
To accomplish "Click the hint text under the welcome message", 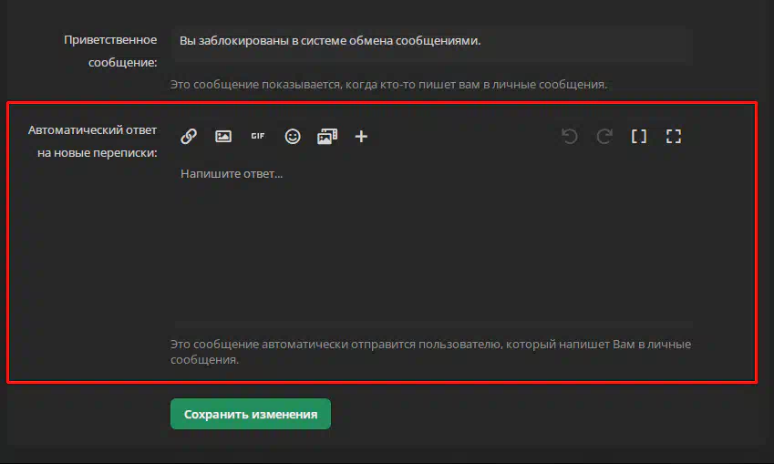I will (388, 85).
